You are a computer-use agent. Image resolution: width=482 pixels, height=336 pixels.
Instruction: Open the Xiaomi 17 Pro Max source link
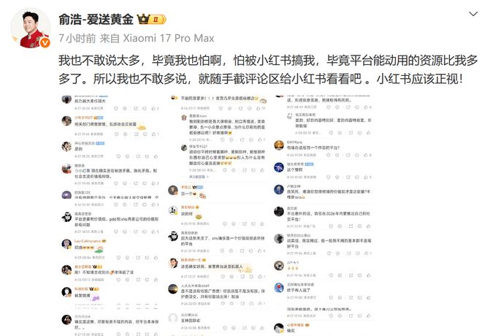(x=169, y=38)
